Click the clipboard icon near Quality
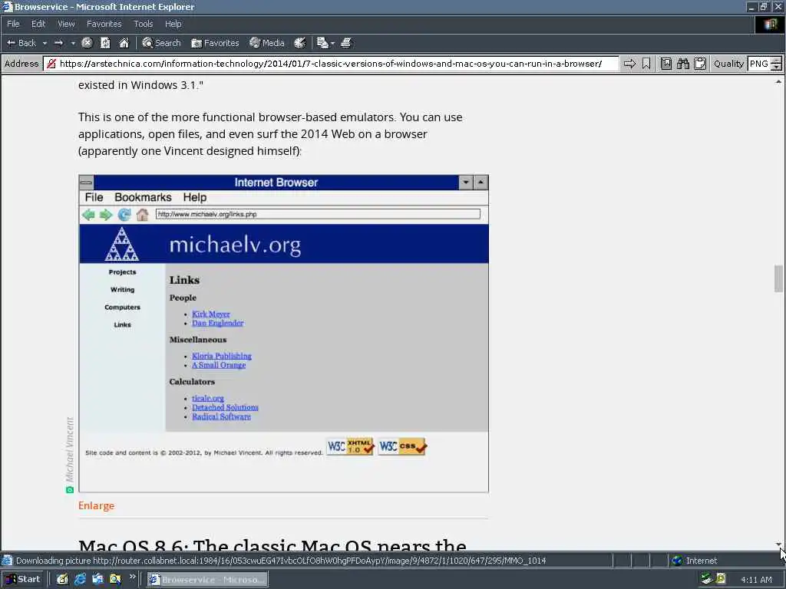 point(700,64)
